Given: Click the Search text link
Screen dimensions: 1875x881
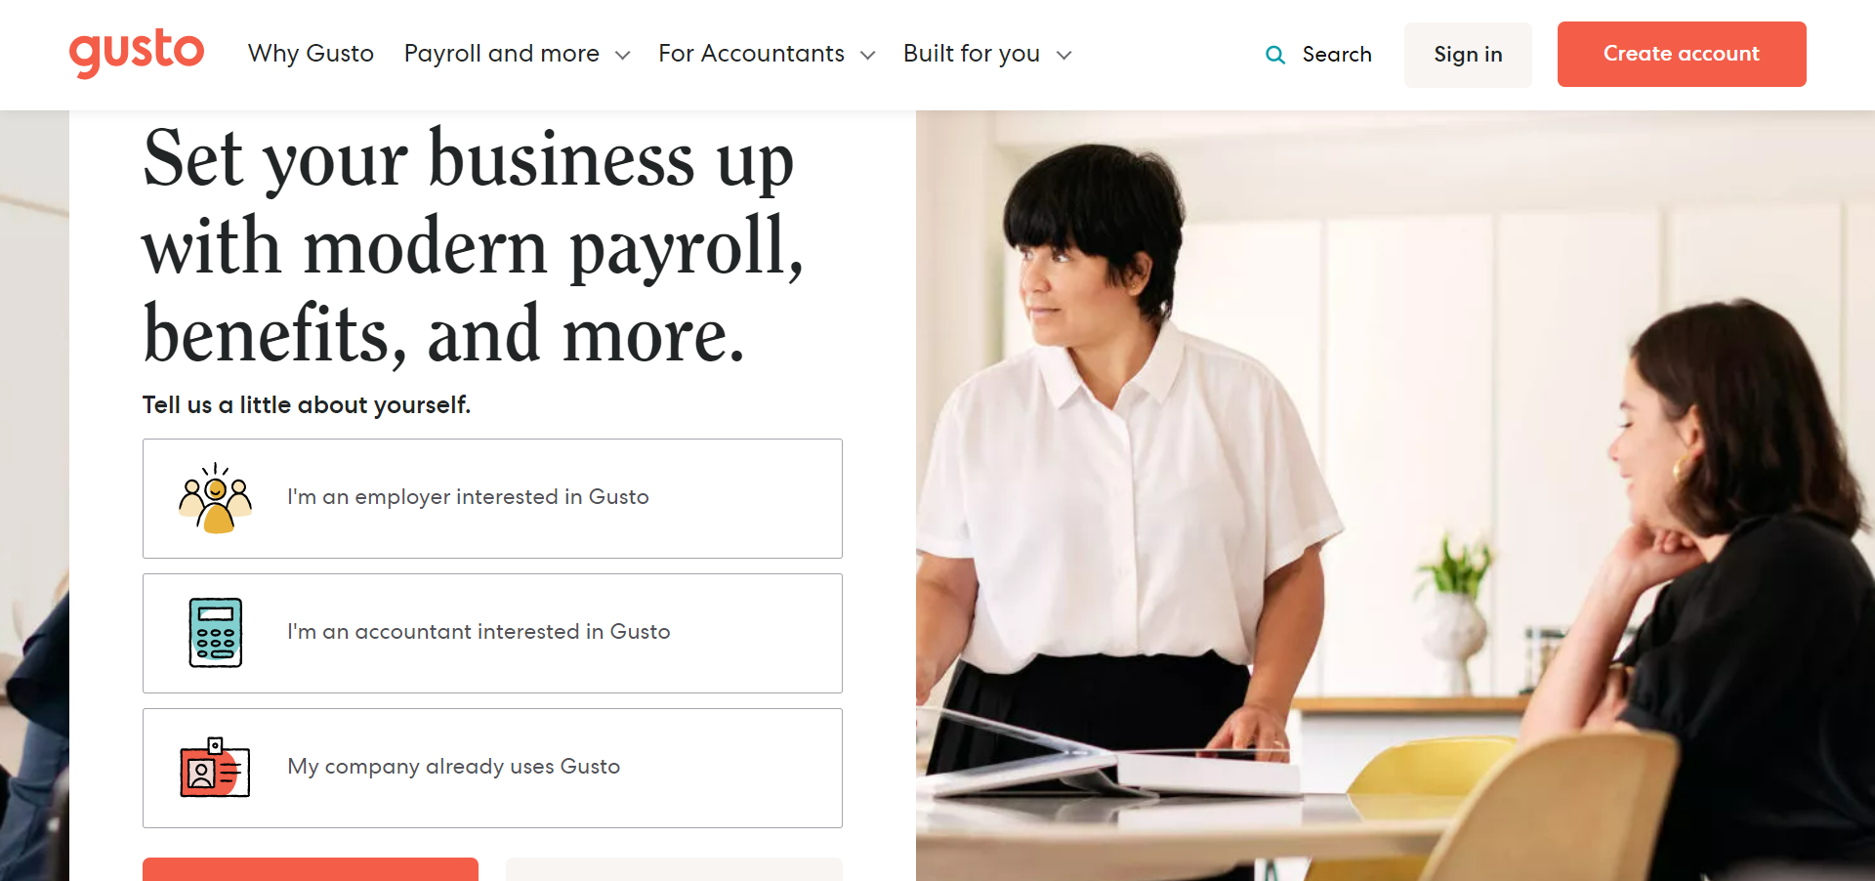Looking at the screenshot, I should pyautogui.click(x=1337, y=55).
